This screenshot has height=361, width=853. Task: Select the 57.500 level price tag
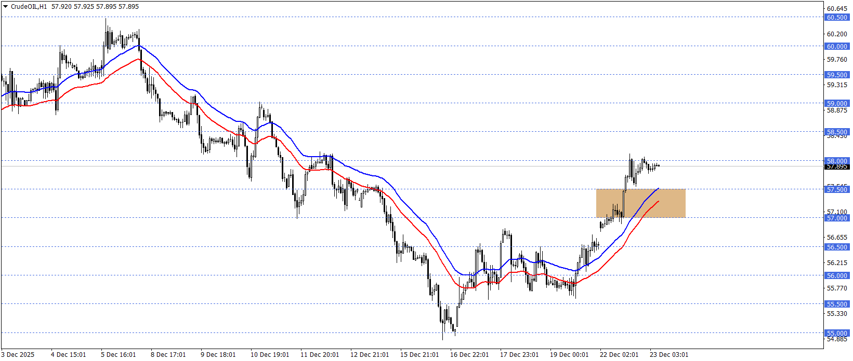[x=837, y=189]
